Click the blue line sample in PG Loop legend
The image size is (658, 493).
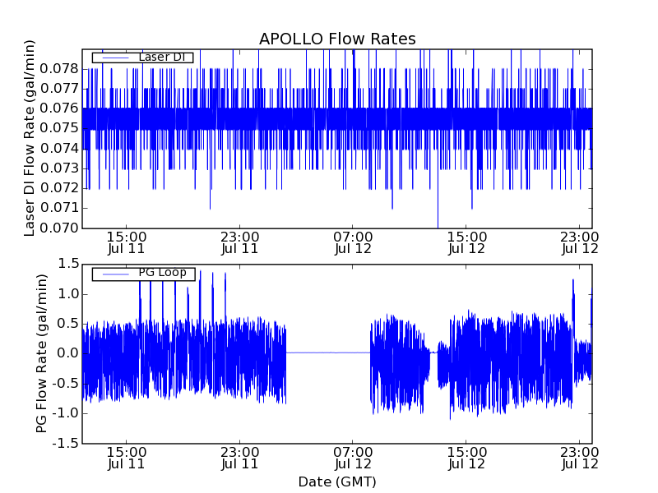click(x=114, y=274)
